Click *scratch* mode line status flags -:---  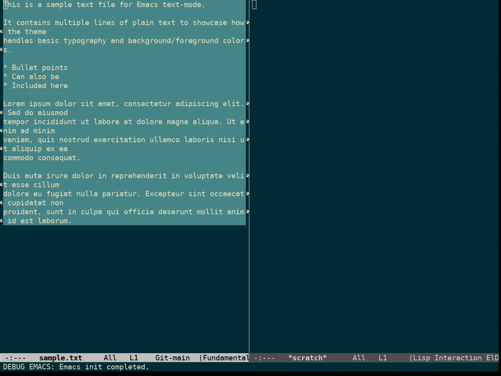(x=264, y=358)
